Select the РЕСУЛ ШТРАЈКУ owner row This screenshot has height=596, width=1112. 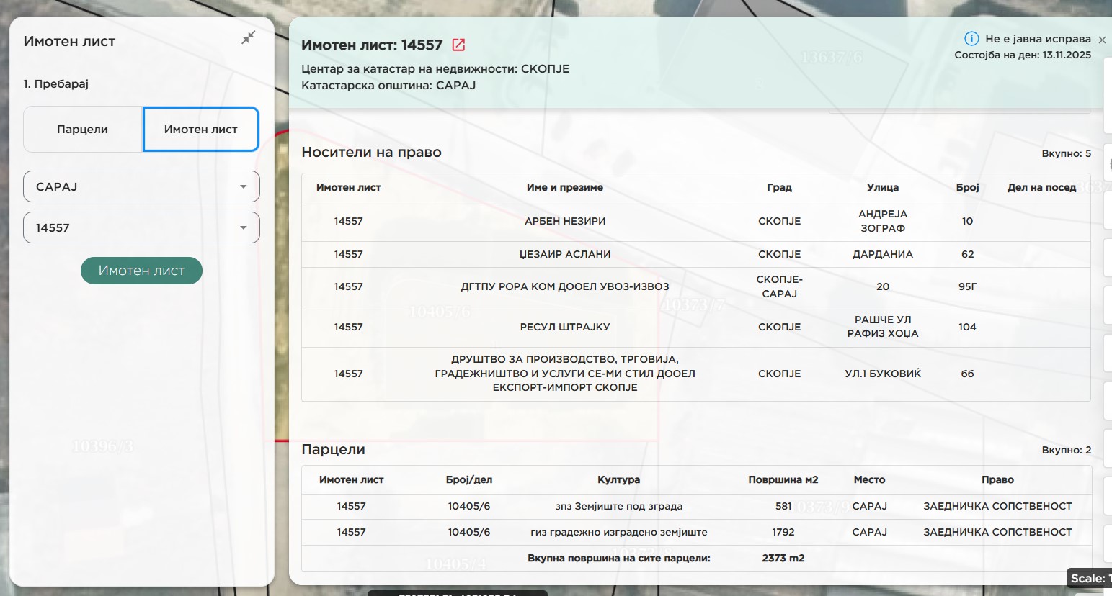pos(564,327)
